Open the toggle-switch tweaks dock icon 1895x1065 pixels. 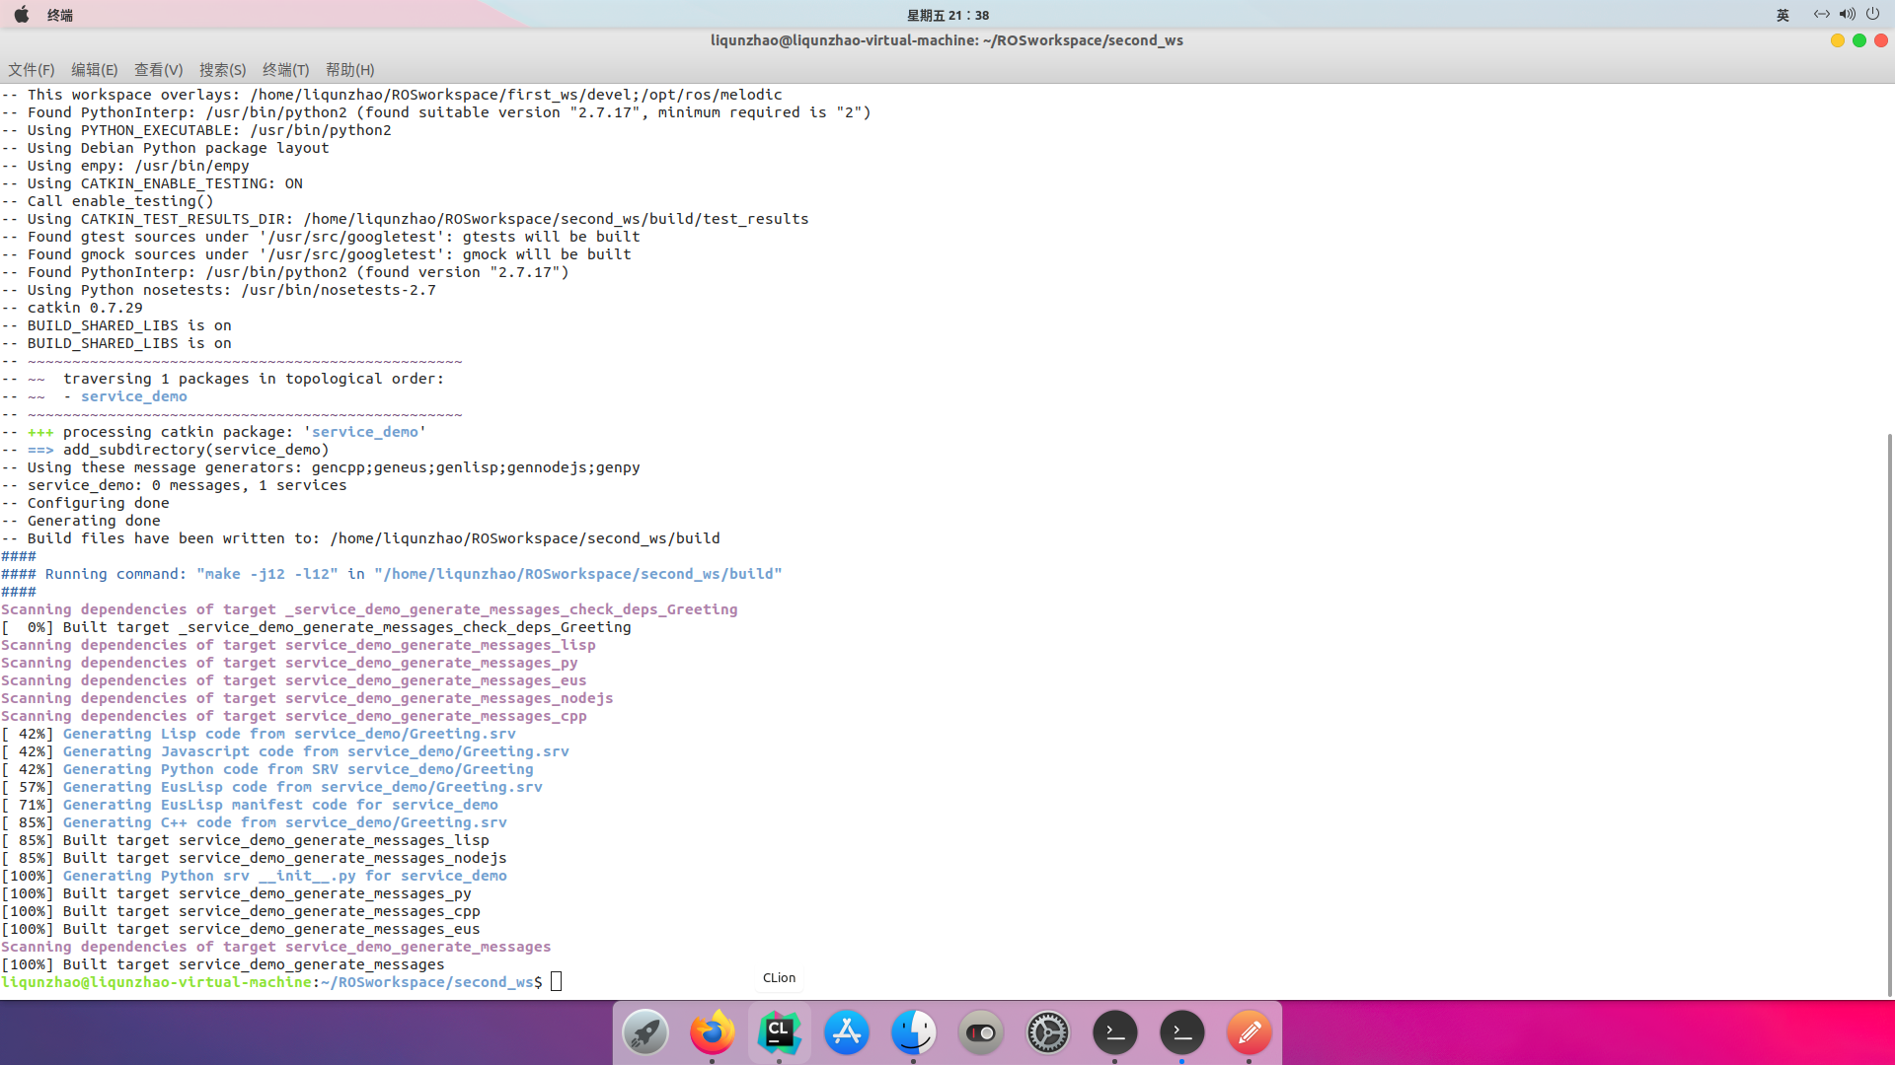981,1032
